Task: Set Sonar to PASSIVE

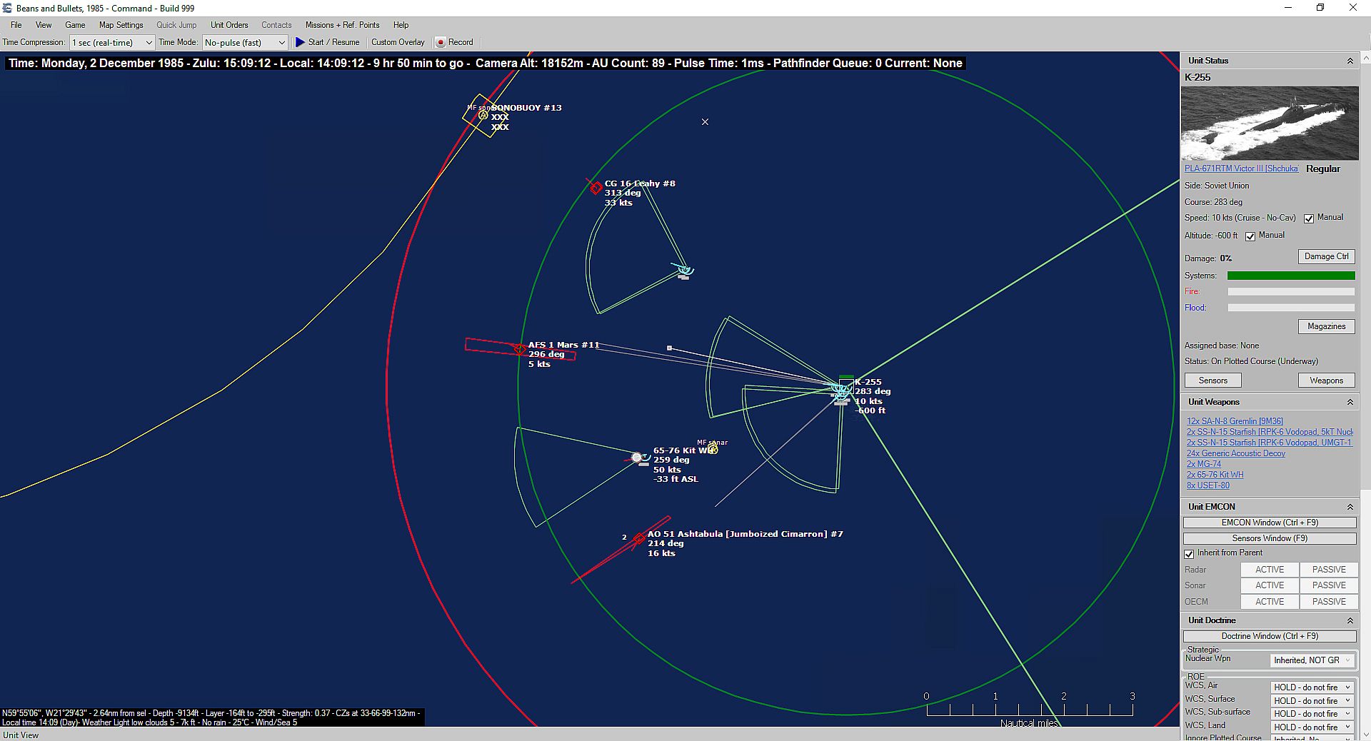Action: [x=1329, y=585]
